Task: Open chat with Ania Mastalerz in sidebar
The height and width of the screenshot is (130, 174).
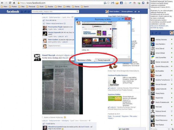Action: pos(161,44)
